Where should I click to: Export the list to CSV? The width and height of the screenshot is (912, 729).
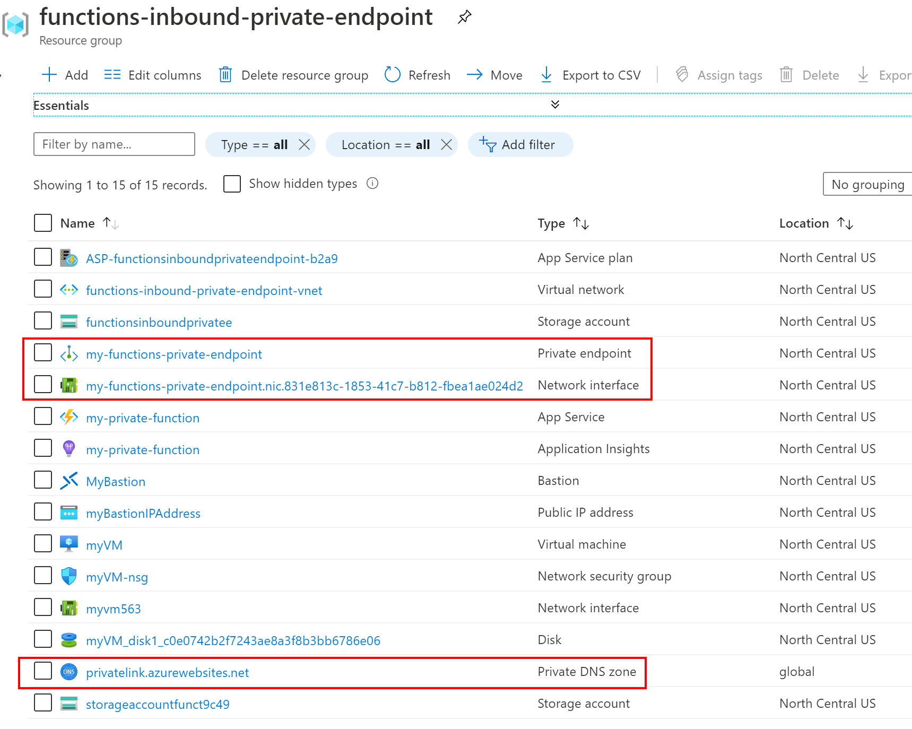(590, 75)
